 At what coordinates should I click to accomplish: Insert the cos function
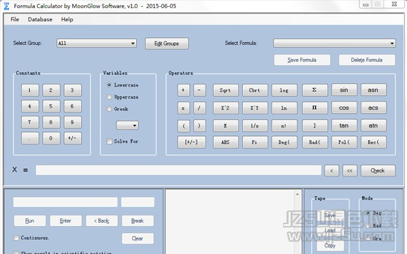(x=344, y=108)
